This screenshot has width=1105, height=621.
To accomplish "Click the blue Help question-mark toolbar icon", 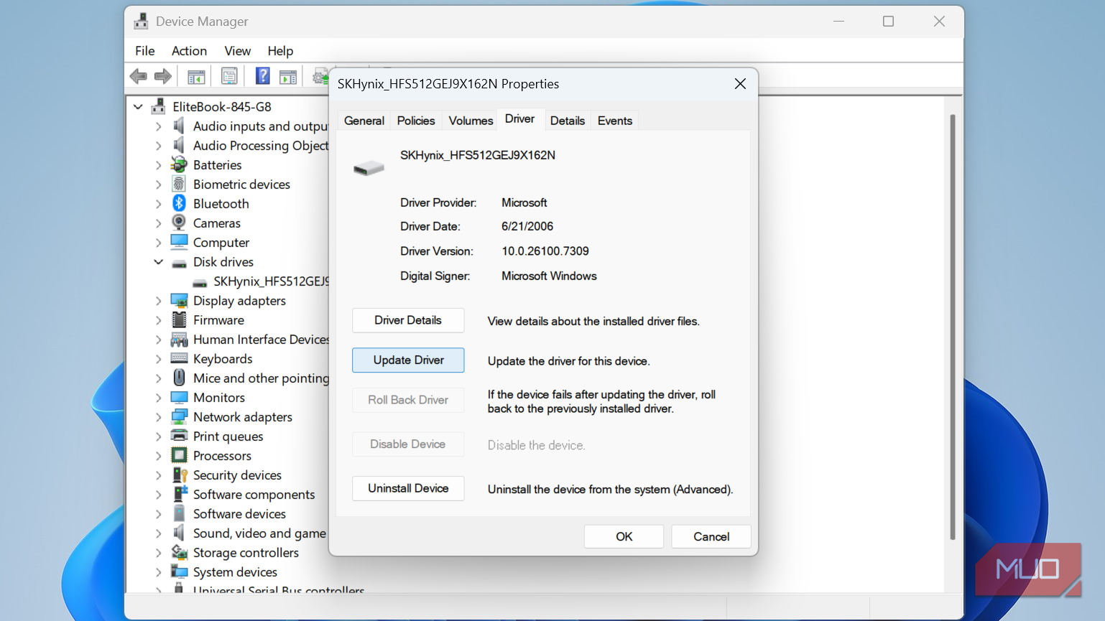I will tap(263, 76).
